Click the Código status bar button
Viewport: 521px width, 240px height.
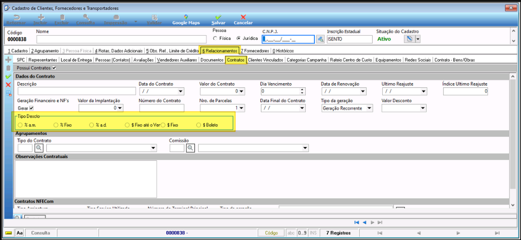tap(271, 233)
